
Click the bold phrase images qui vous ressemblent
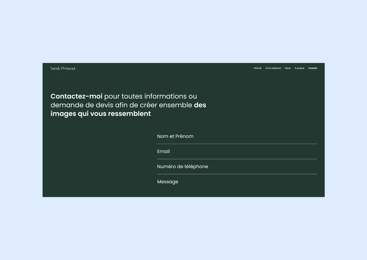(100, 114)
